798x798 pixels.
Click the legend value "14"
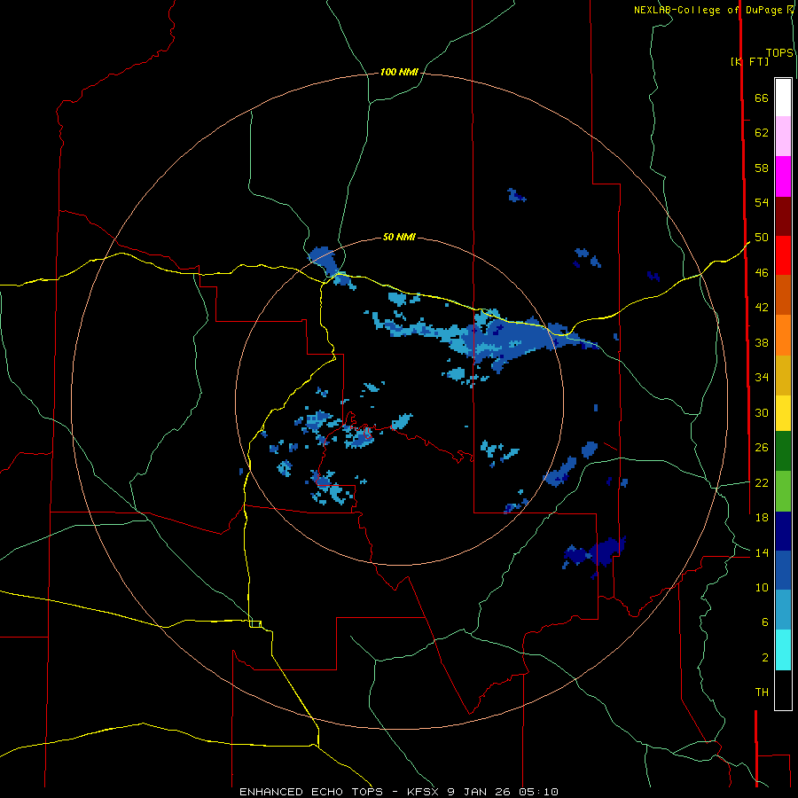762,552
